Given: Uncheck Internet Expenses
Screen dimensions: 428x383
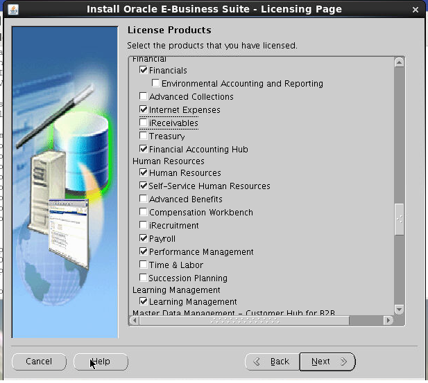Looking at the screenshot, I should point(144,109).
